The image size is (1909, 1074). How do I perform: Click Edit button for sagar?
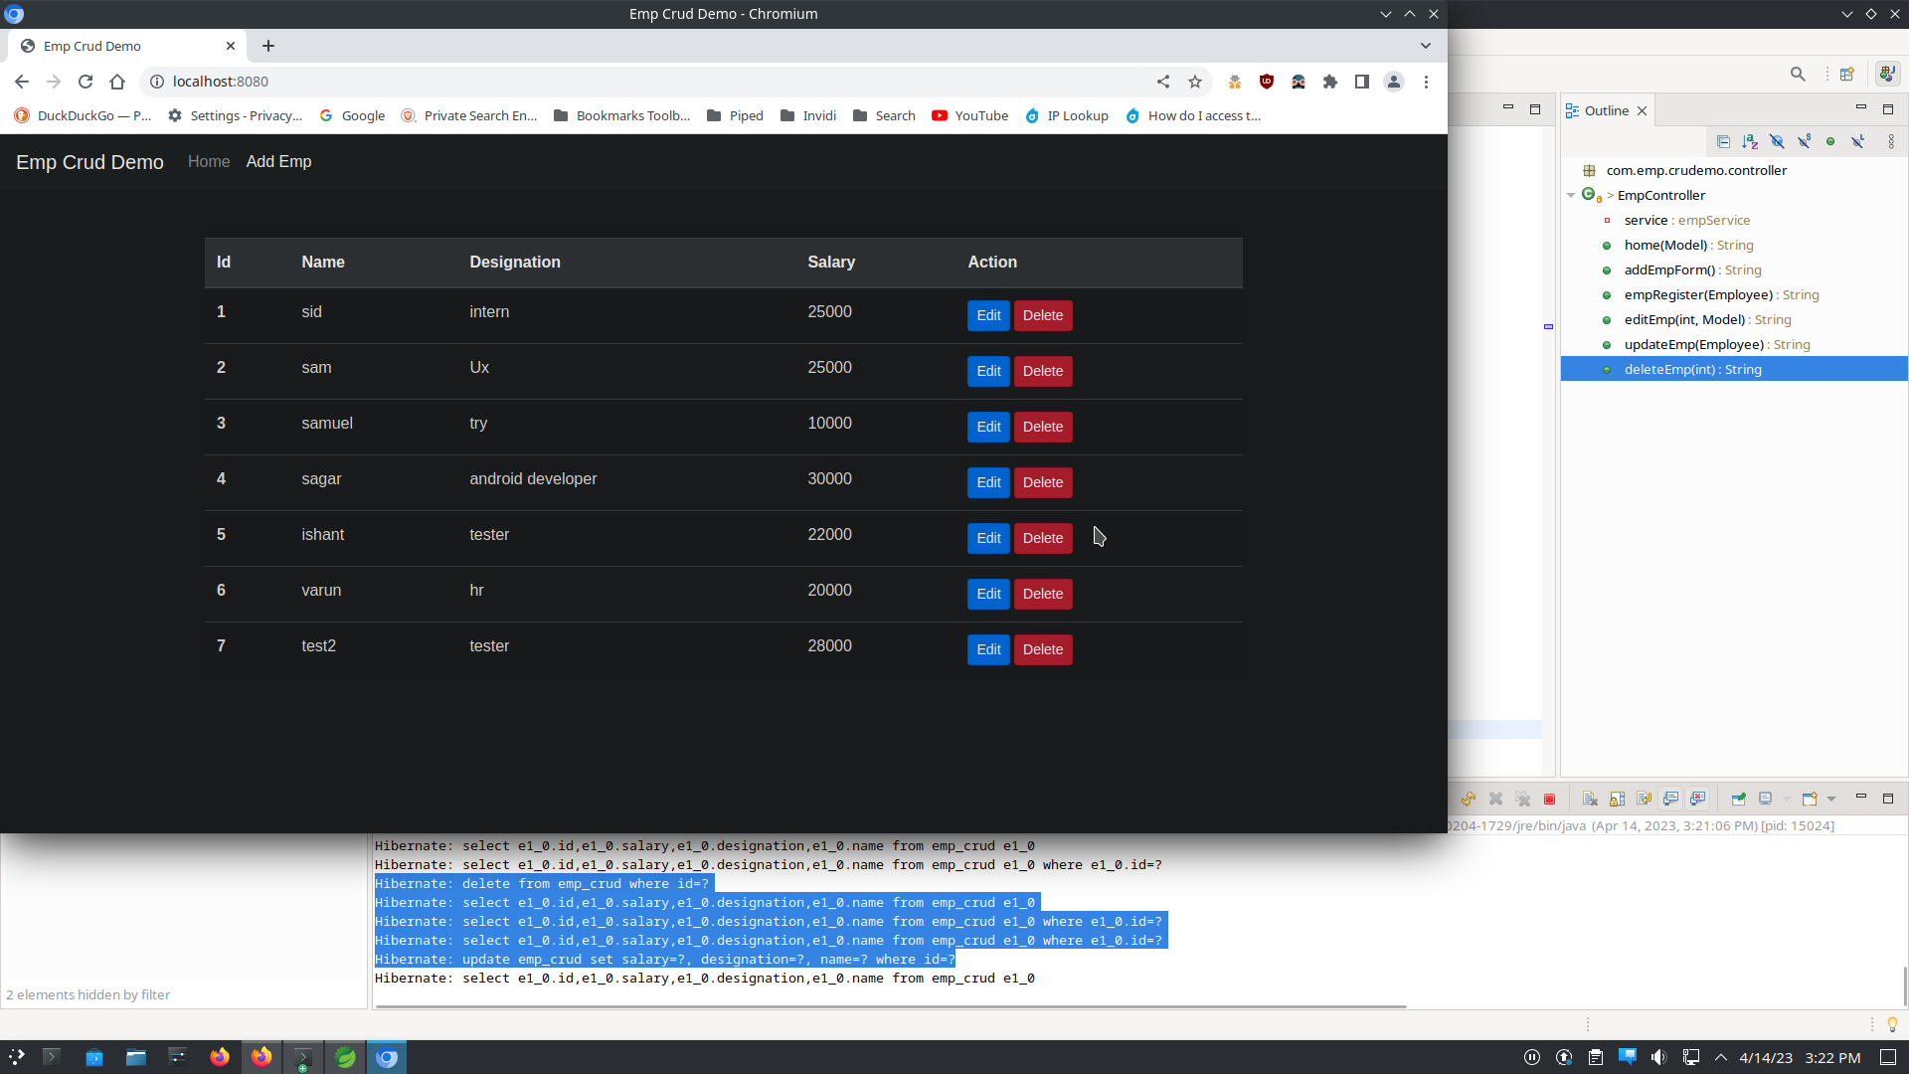coord(988,482)
